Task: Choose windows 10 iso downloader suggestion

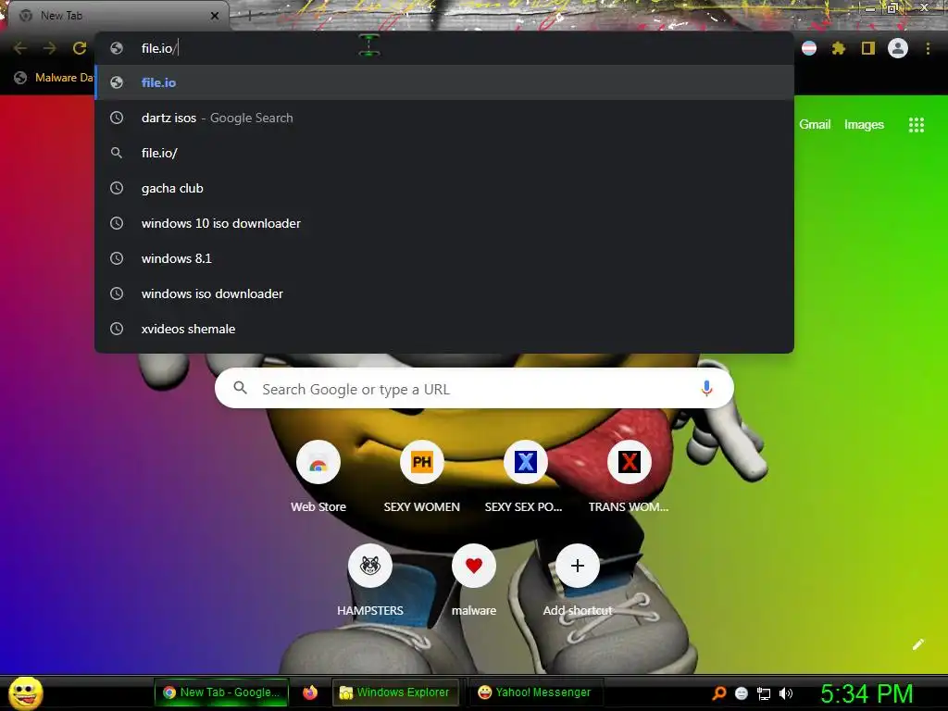Action: (x=444, y=223)
